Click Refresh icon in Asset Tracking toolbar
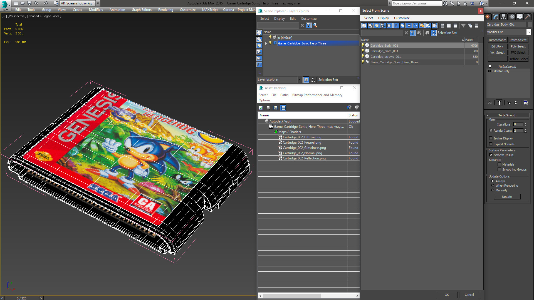534x300 pixels. click(261, 108)
